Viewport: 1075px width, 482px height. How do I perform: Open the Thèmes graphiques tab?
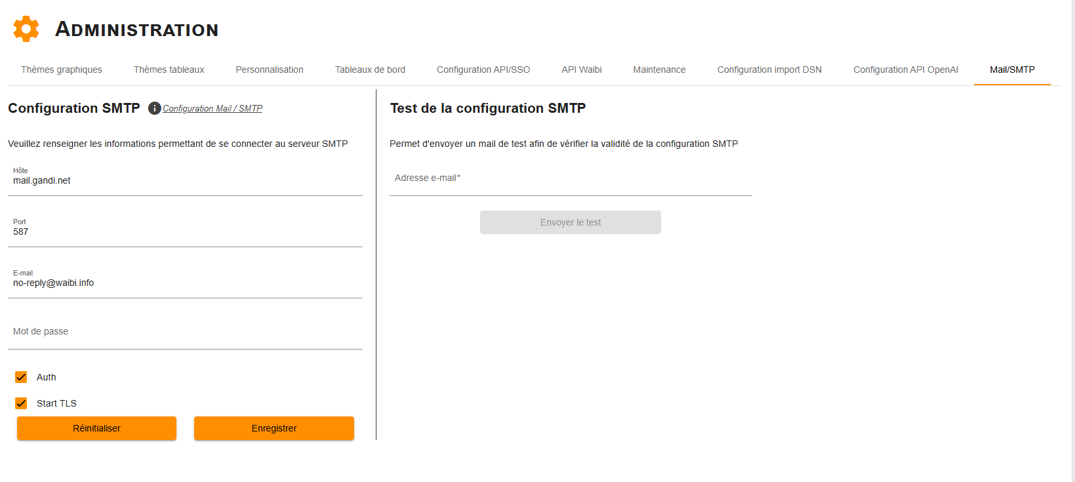(x=62, y=70)
